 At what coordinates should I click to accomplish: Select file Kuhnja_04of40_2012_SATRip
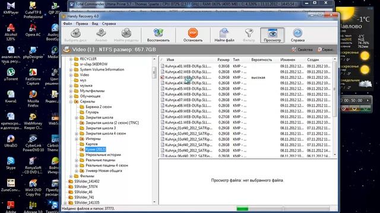coord(189,145)
